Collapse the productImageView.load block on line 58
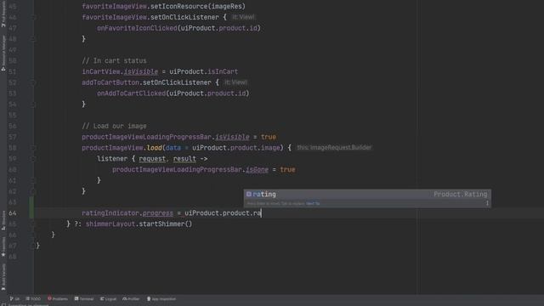Screen dimensions: 544x306 [34, 148]
